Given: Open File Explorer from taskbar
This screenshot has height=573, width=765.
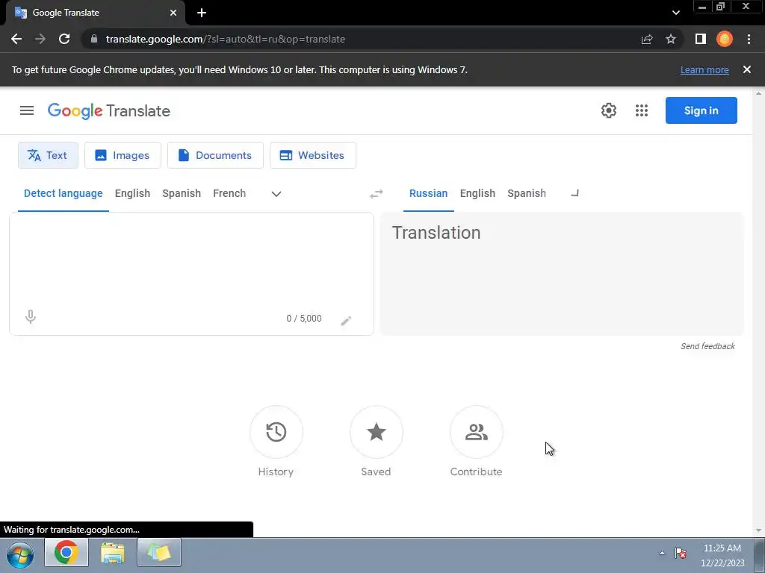Looking at the screenshot, I should [x=113, y=553].
